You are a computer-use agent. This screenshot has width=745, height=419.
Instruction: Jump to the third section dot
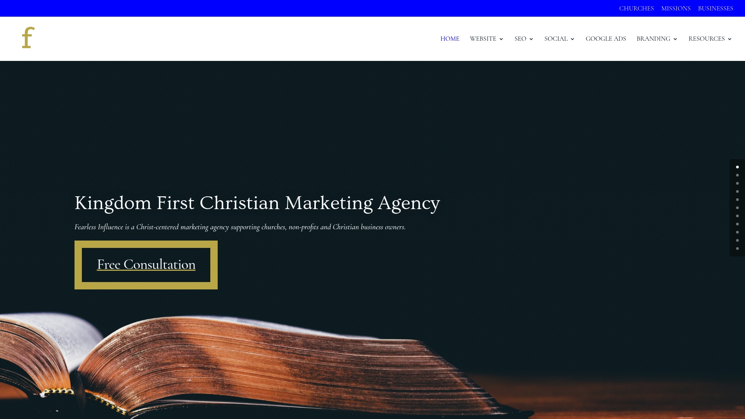pyautogui.click(x=737, y=183)
